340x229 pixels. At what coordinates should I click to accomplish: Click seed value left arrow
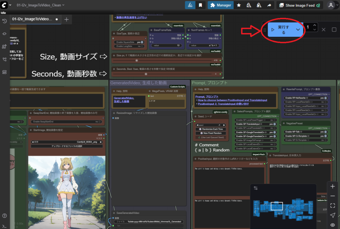pyautogui.click(x=197, y=125)
